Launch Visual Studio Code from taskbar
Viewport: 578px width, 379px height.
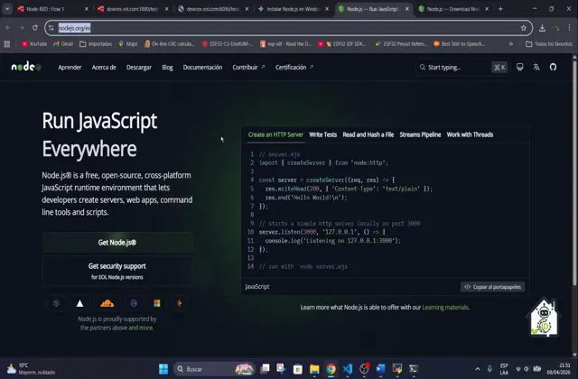(x=347, y=369)
